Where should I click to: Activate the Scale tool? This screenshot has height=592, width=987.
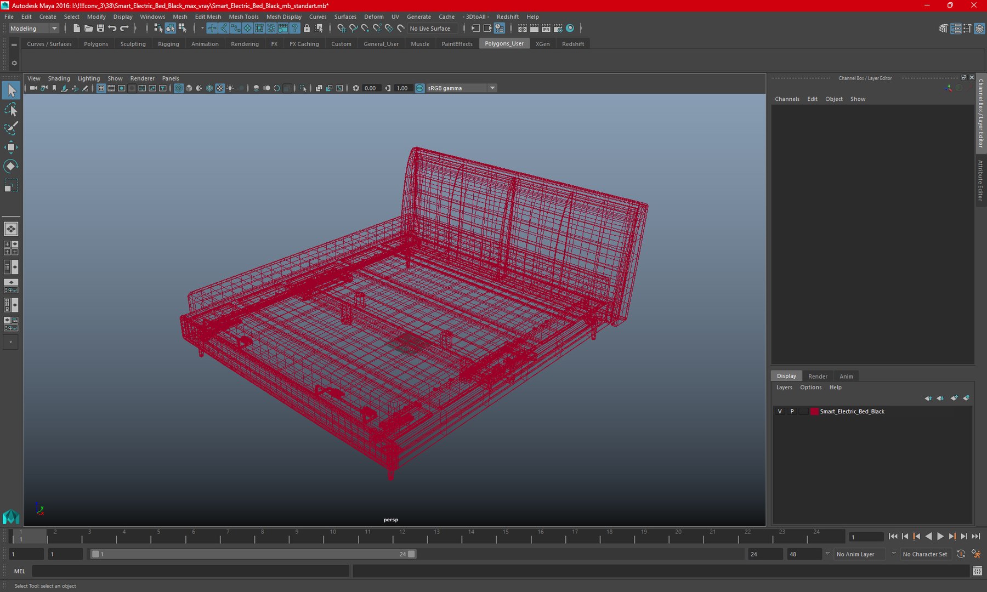tap(11, 185)
